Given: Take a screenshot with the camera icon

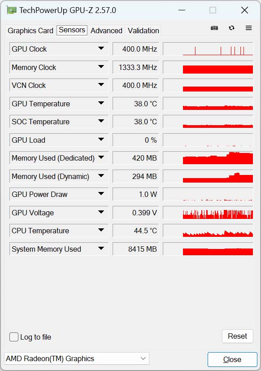Looking at the screenshot, I should click(214, 28).
